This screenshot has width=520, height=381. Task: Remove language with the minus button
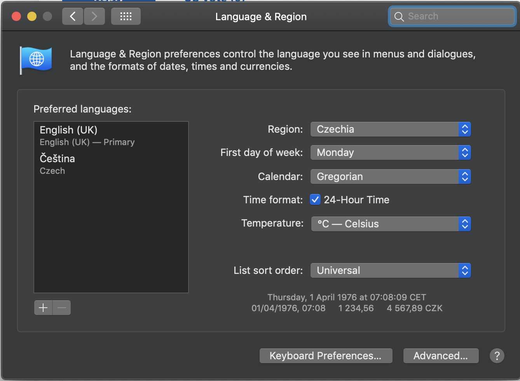[x=62, y=308]
